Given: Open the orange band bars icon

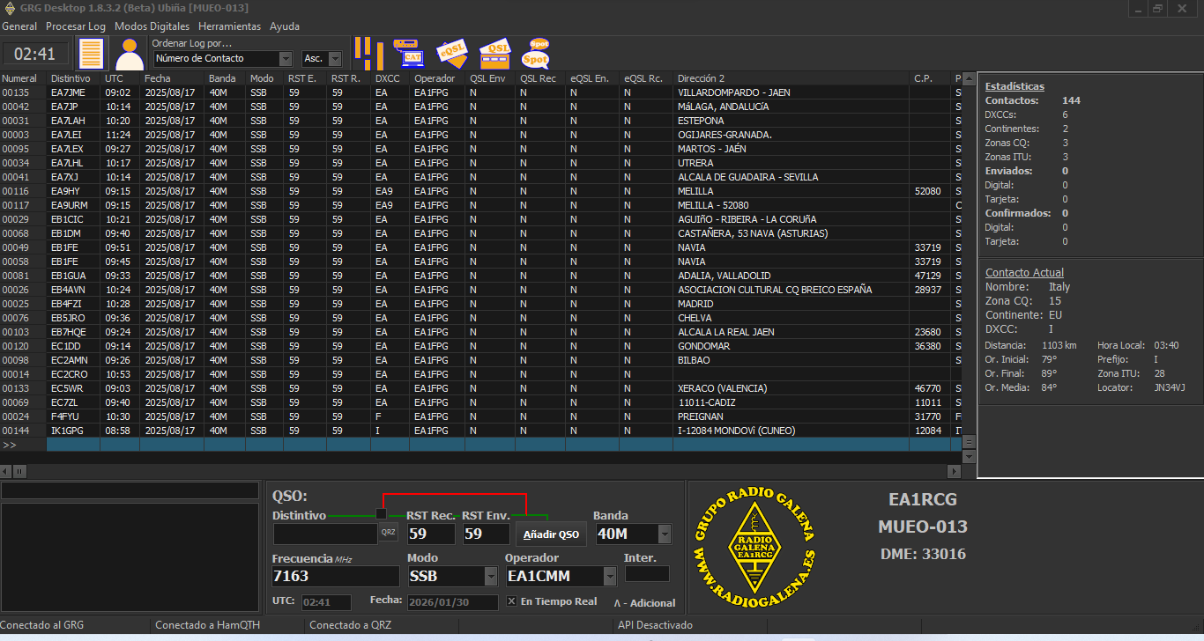Looking at the screenshot, I should pyautogui.click(x=368, y=53).
